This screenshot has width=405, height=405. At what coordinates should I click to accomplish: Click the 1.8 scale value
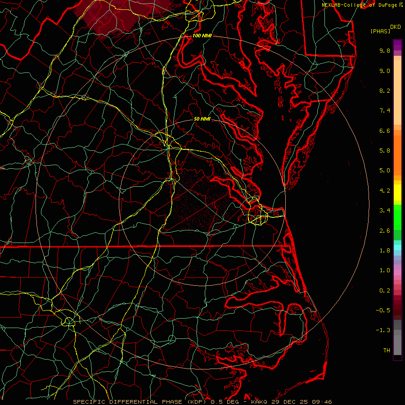coord(385,251)
